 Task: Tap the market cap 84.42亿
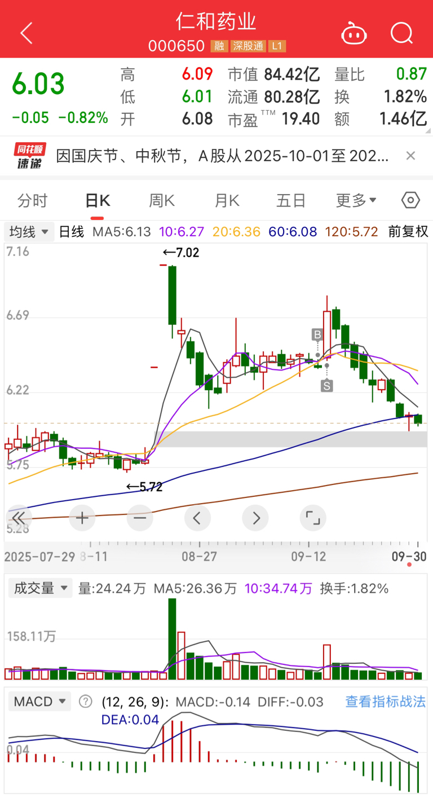292,74
